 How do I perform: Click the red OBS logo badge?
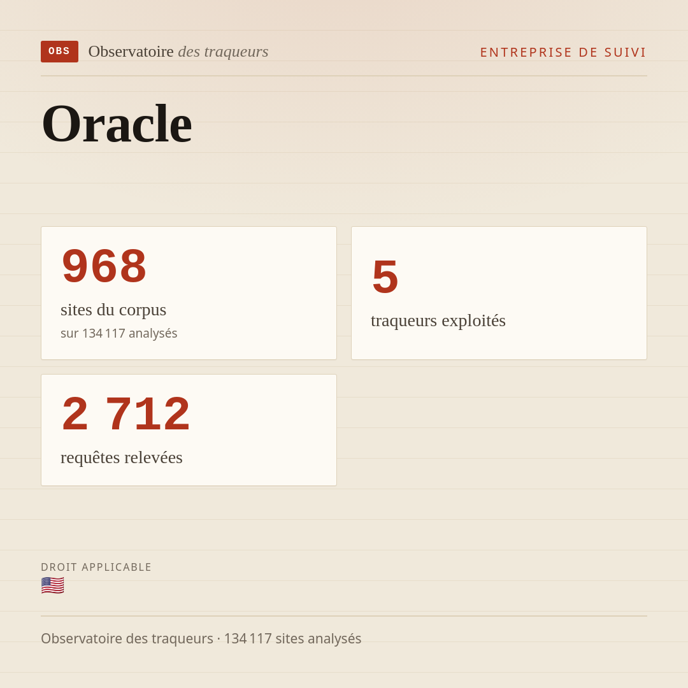click(x=59, y=52)
